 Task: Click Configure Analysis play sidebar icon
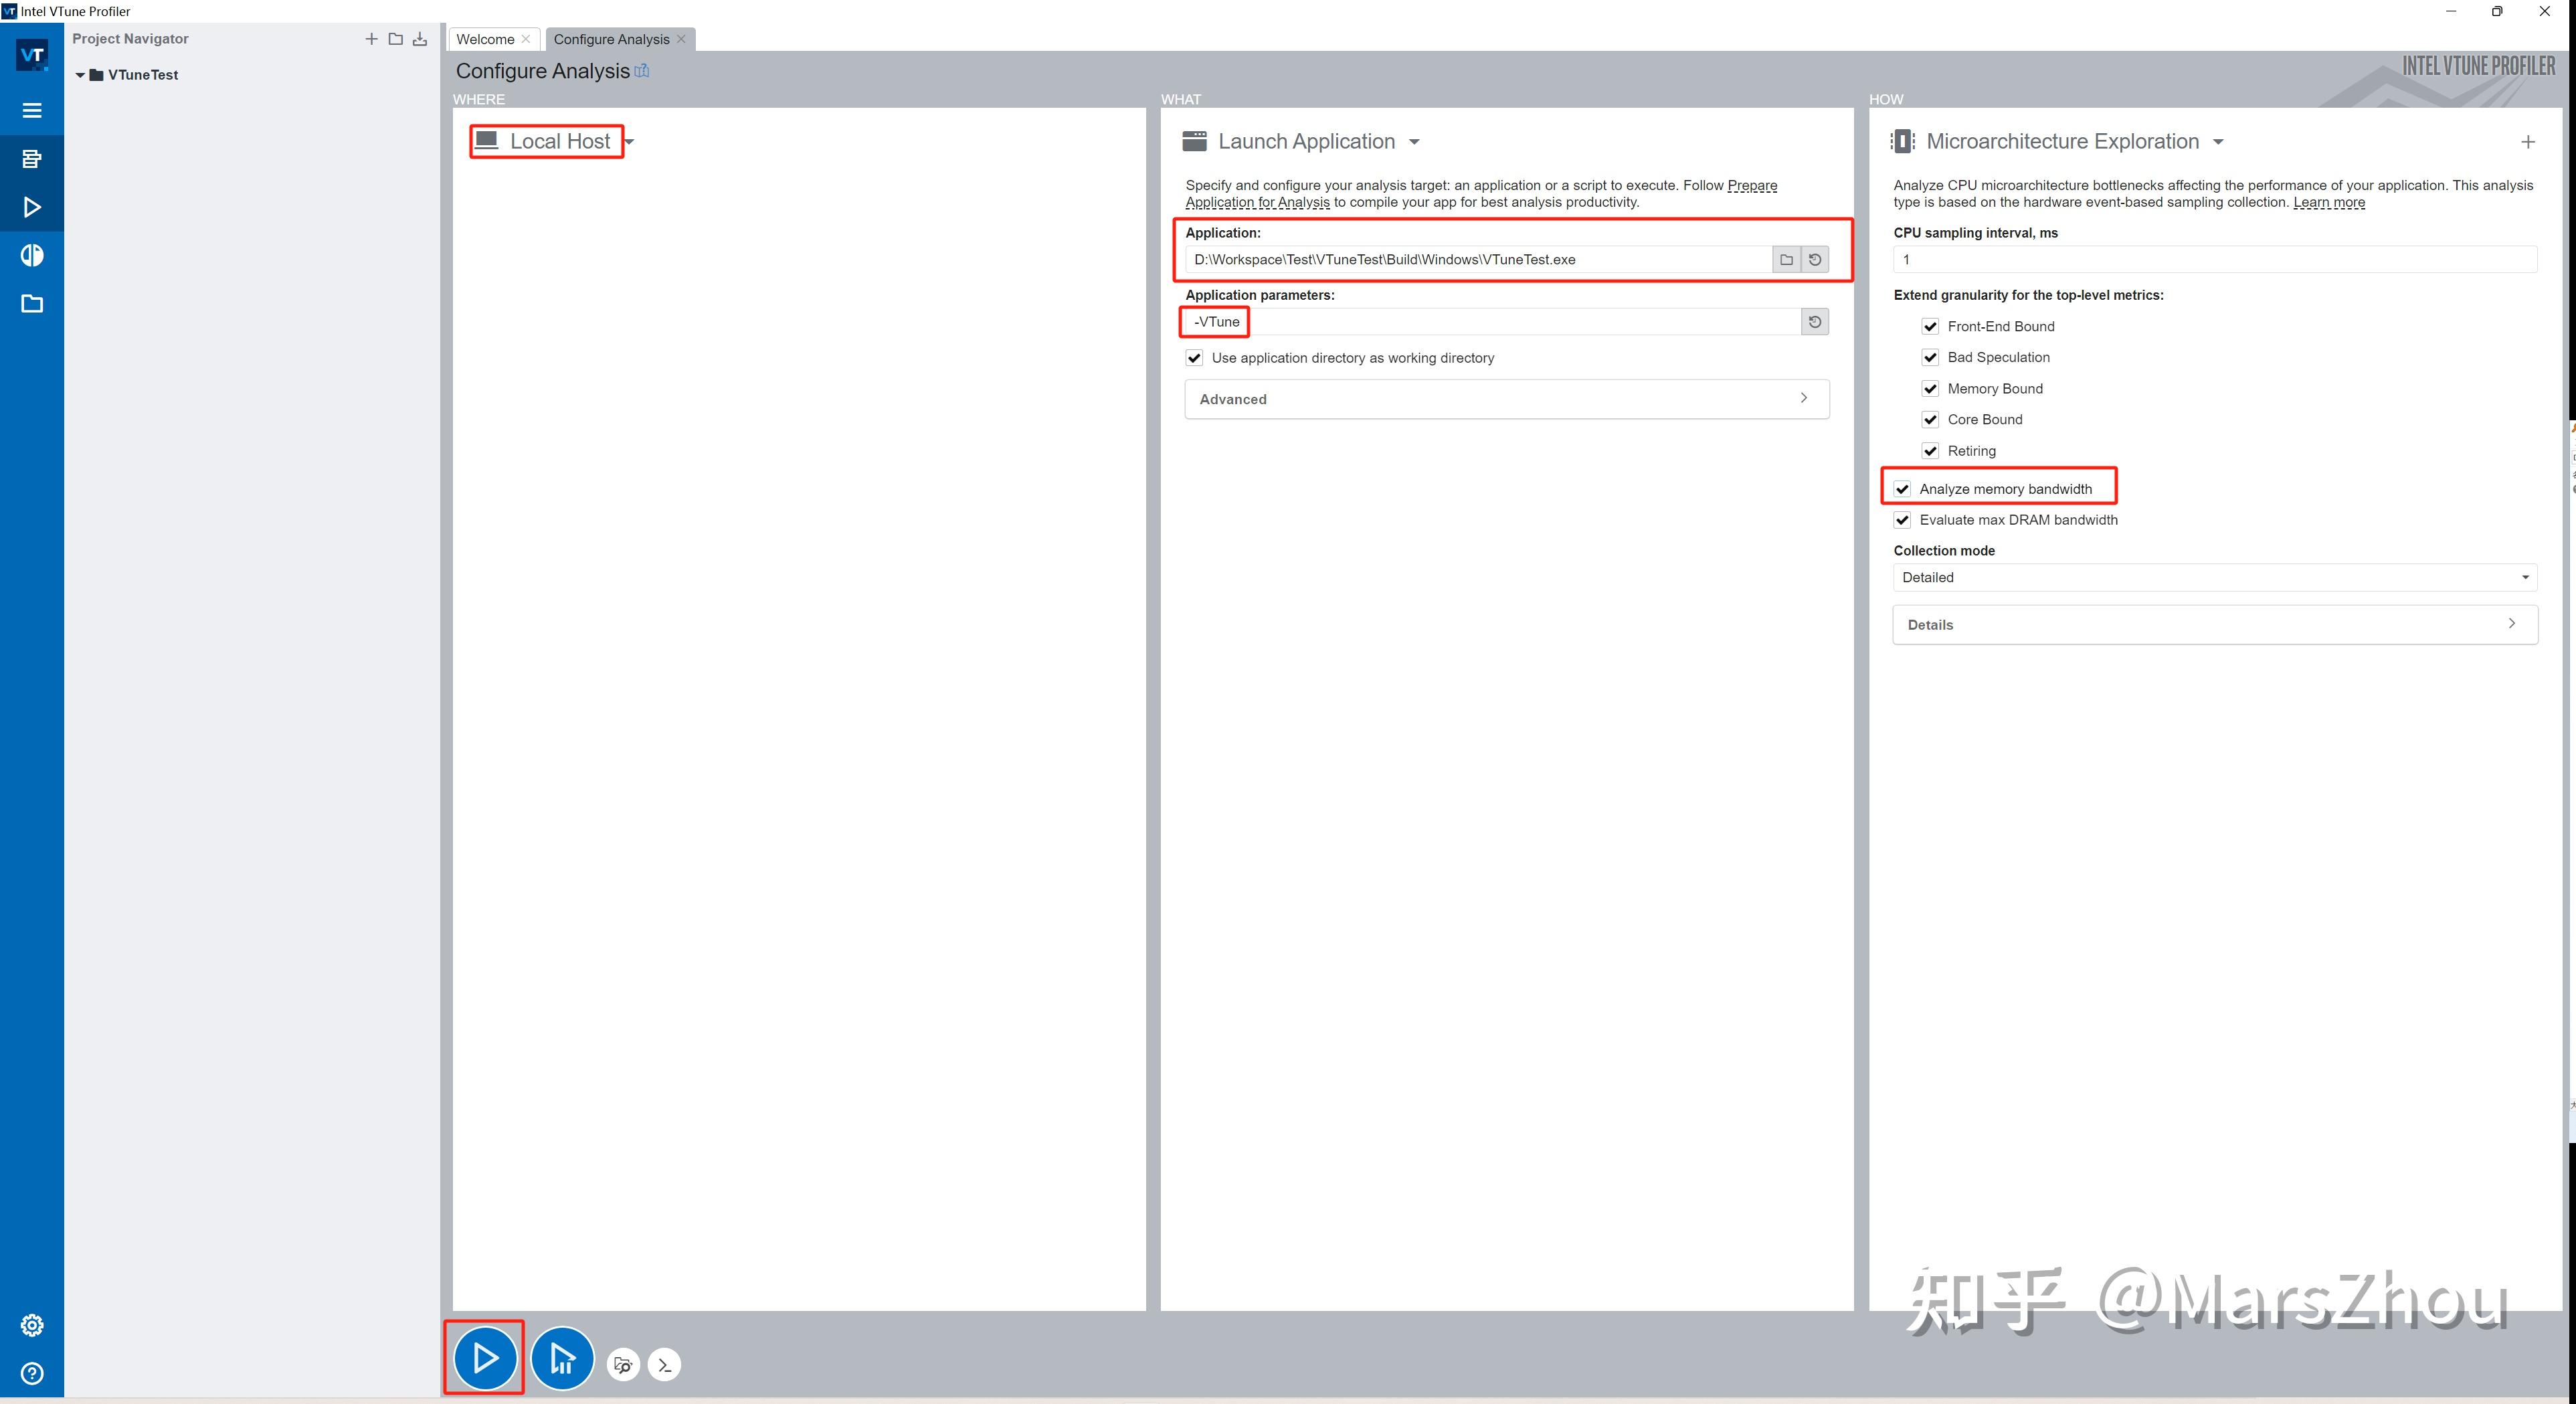tap(32, 207)
